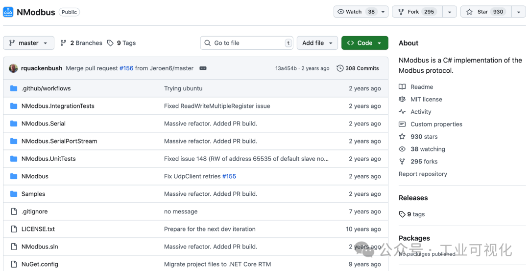Open the LICENSE.txt file
Screen dimensions: 529x271
[x=38, y=229]
